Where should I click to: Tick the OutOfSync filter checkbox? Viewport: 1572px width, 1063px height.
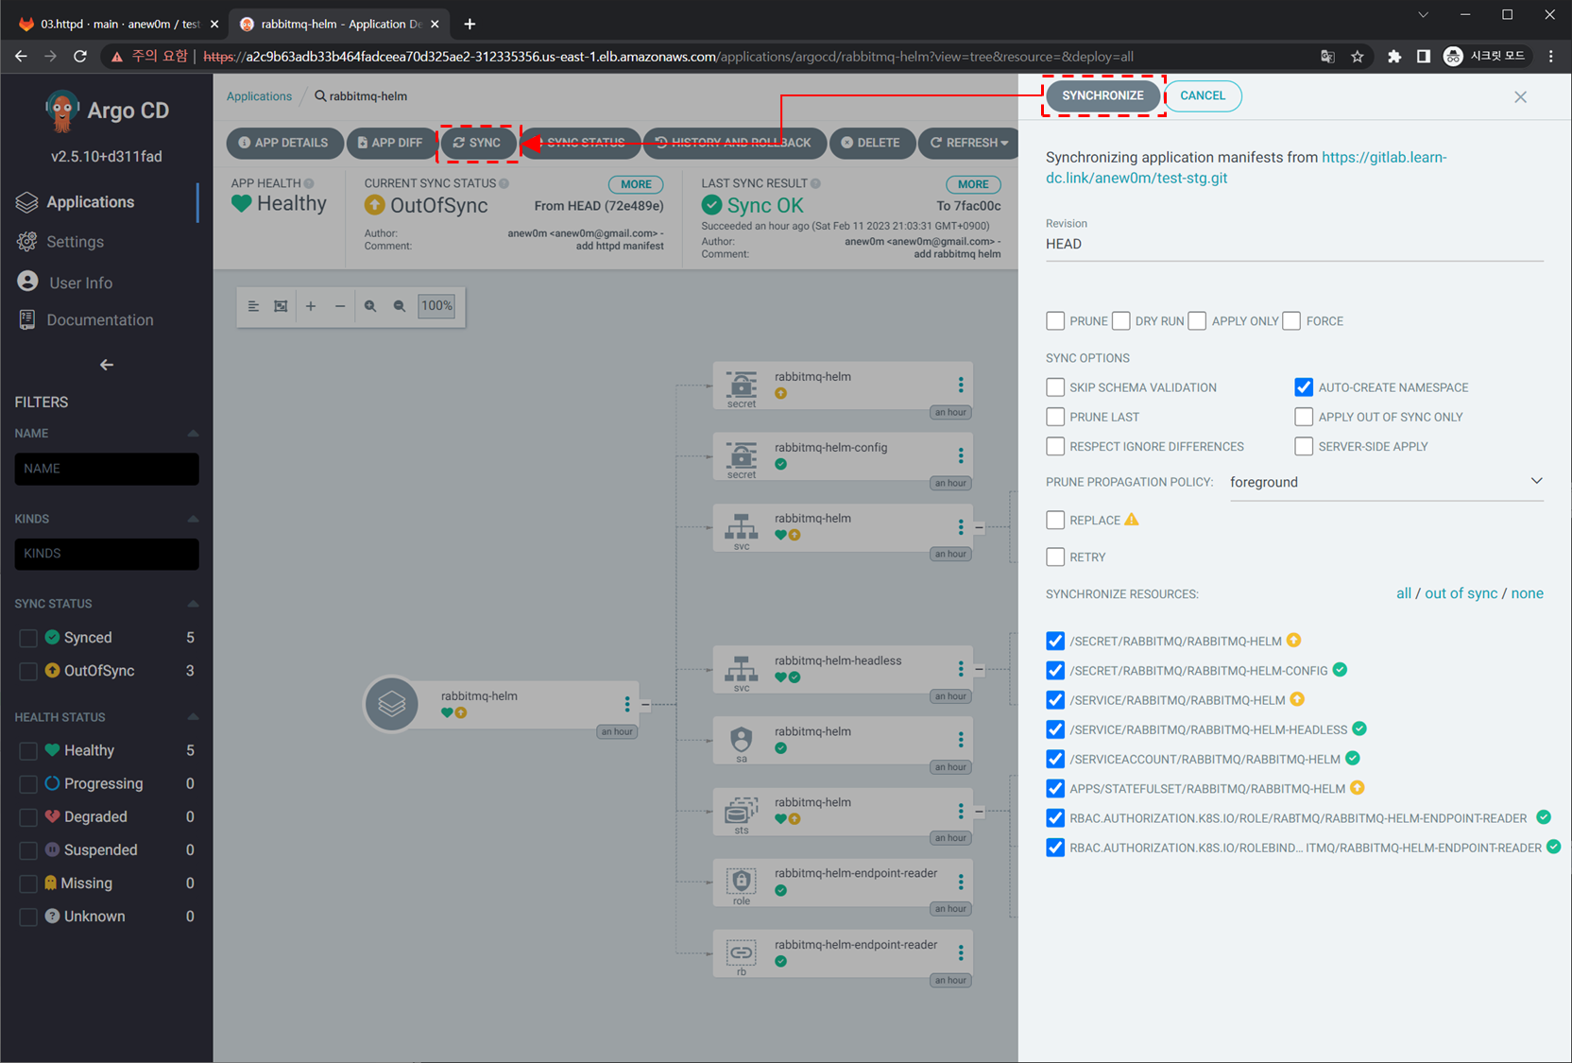(x=28, y=671)
